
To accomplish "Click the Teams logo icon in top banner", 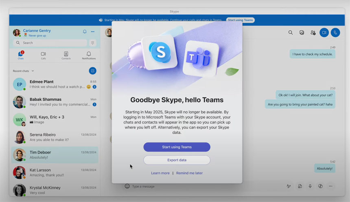I will [x=101, y=20].
